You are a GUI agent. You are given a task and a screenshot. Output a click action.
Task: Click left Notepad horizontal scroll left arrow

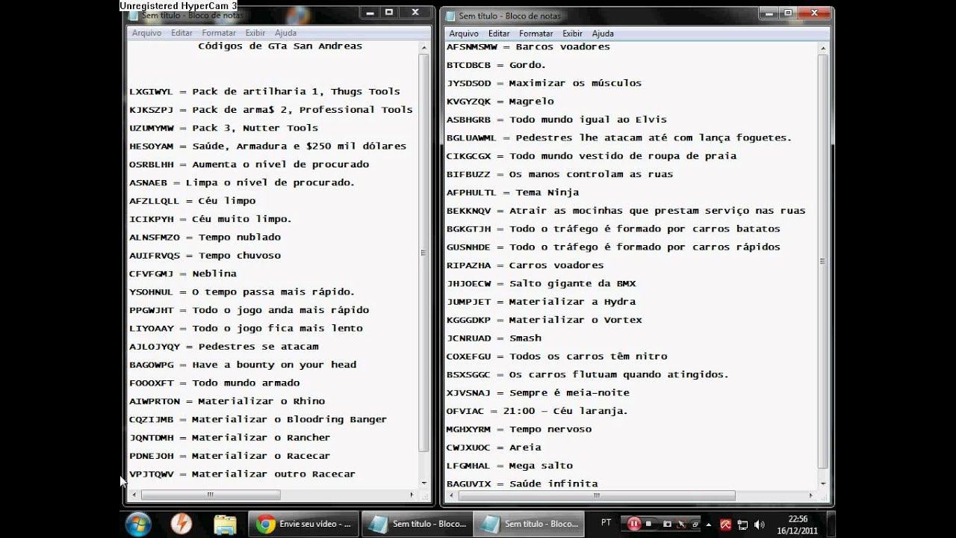pos(134,495)
